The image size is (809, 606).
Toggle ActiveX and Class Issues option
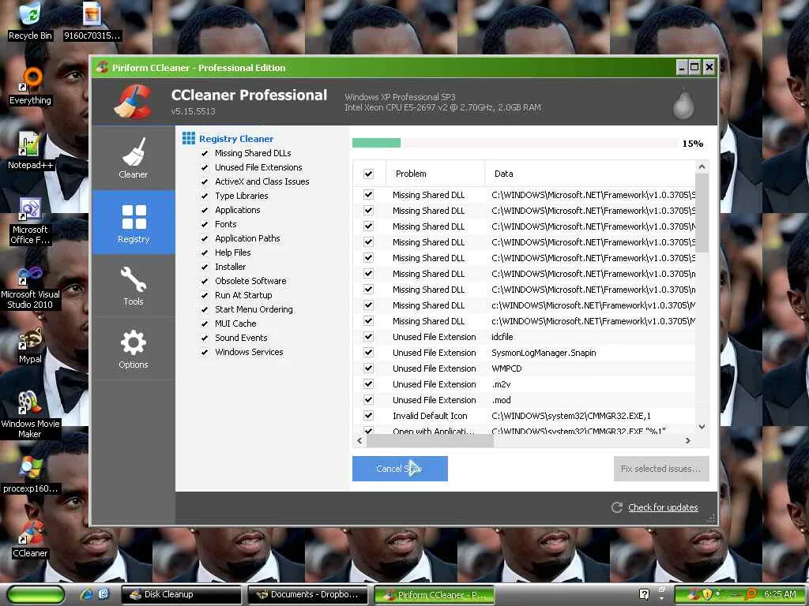(x=205, y=181)
